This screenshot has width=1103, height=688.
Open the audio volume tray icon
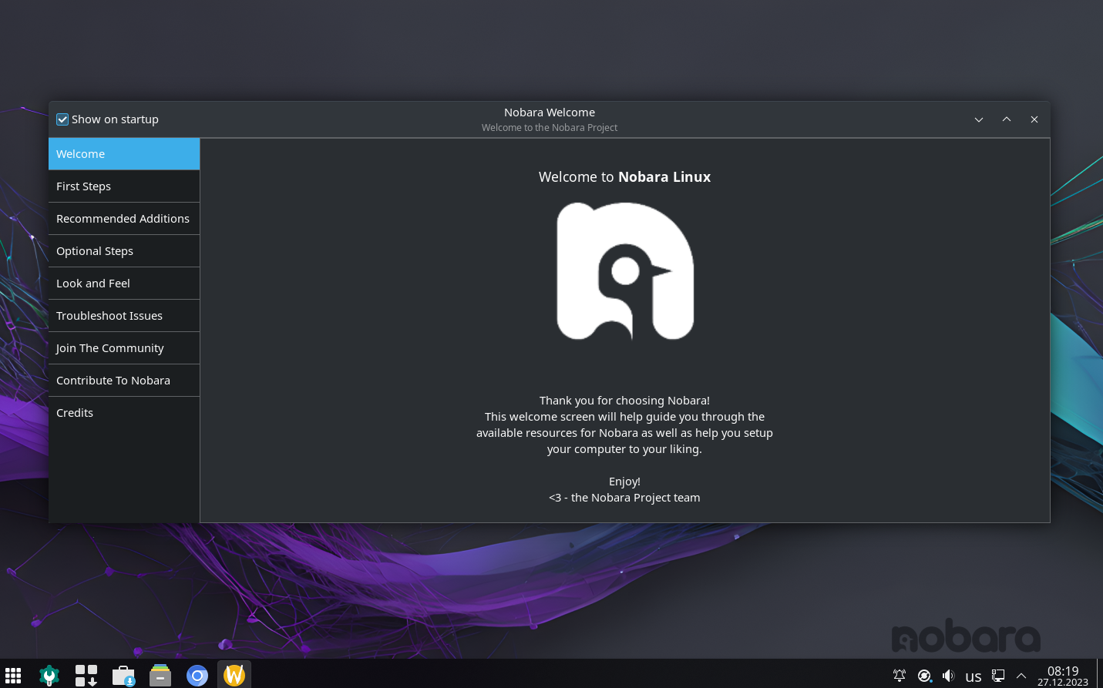949,676
